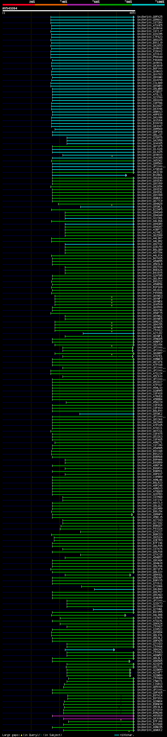Select the label UniRef100_Q9LWB8
The width and height of the screenshot is (167, 737).
point(150,89)
